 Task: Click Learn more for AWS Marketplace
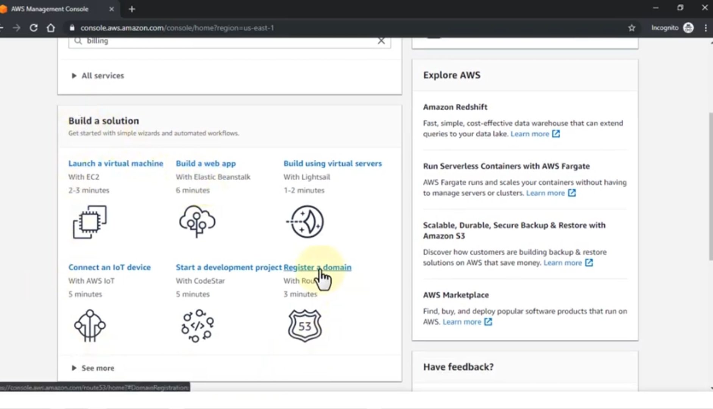click(x=462, y=322)
